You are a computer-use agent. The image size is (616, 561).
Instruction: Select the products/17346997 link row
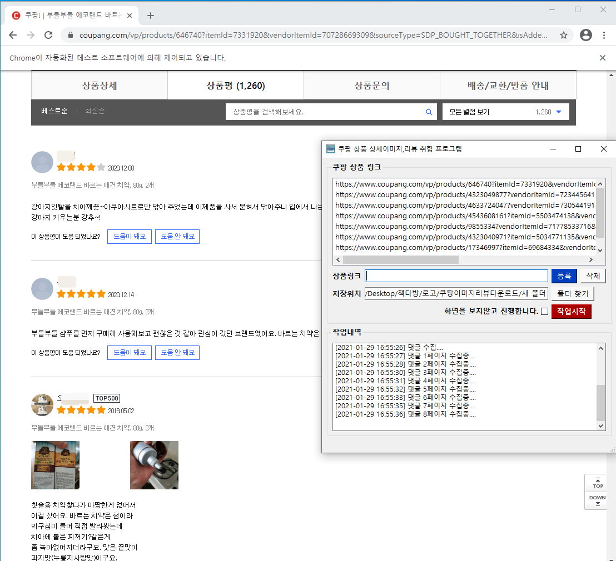click(465, 248)
